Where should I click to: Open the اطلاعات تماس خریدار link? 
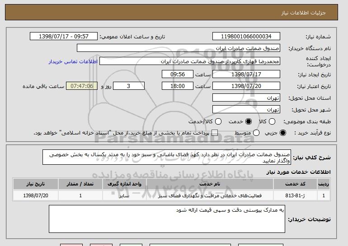pyautogui.click(x=73, y=61)
